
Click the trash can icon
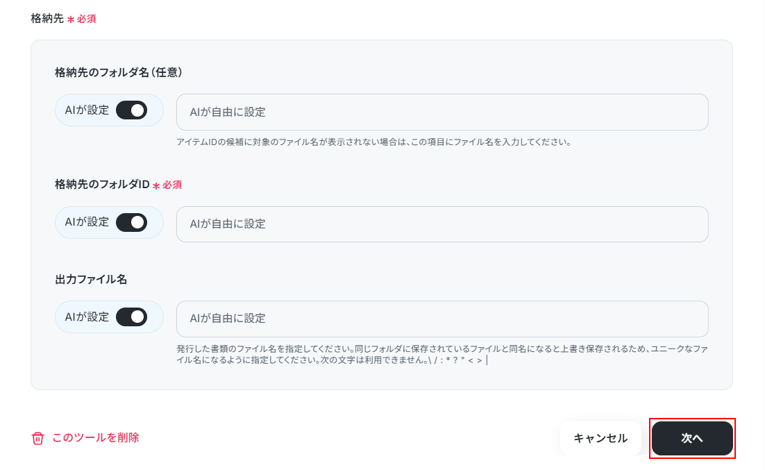(x=37, y=438)
